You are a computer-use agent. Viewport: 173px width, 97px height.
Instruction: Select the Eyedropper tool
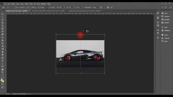click(2, 32)
